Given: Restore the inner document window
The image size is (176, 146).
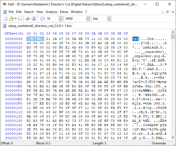Looking at the screenshot, I should (168, 12).
